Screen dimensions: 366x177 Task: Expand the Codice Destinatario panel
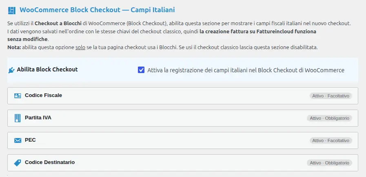pos(183,163)
